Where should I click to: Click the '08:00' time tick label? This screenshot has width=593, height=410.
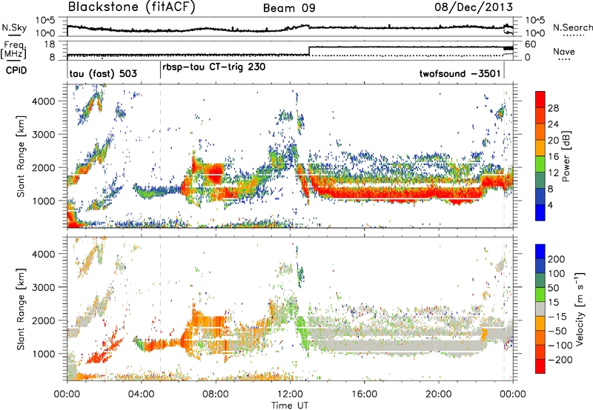[216, 394]
